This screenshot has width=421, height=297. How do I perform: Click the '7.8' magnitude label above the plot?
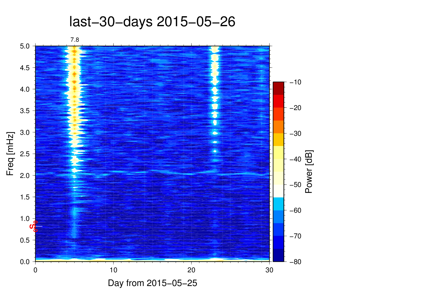click(x=74, y=40)
